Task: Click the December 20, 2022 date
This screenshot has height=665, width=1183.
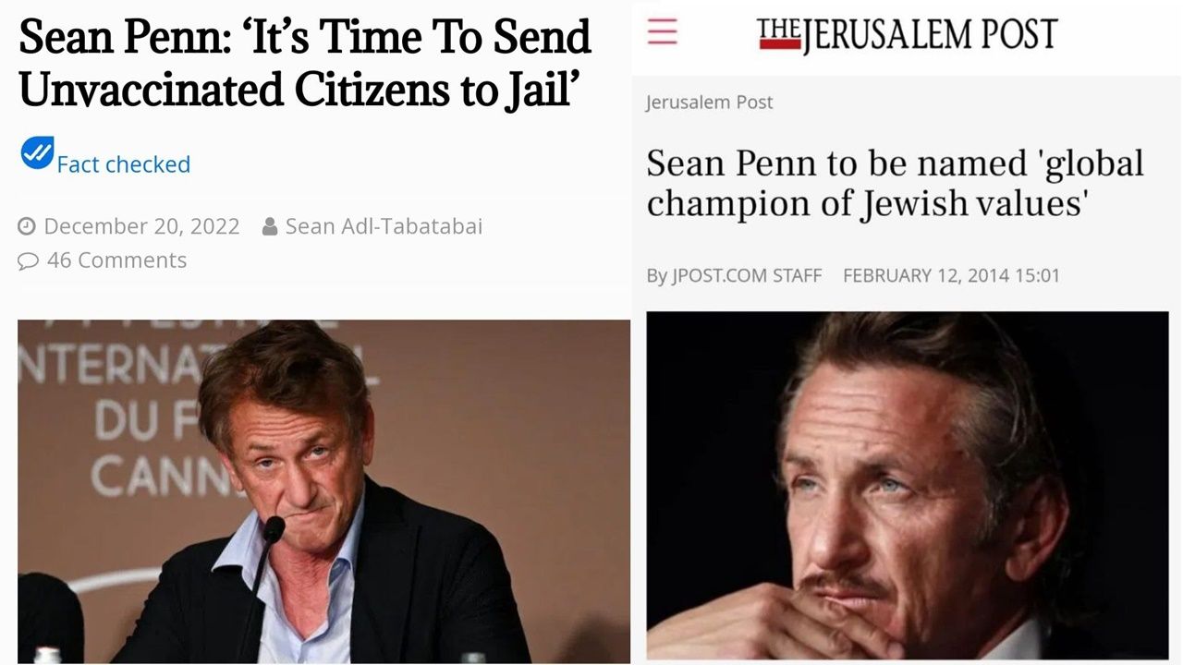Action: pyautogui.click(x=141, y=226)
